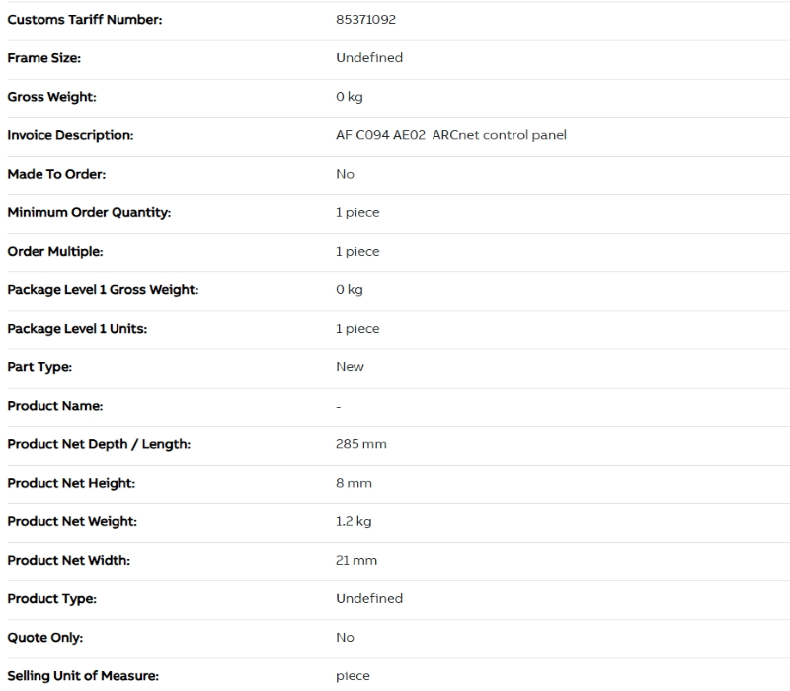
Task: Click the Made To Order value No
Action: tap(345, 174)
